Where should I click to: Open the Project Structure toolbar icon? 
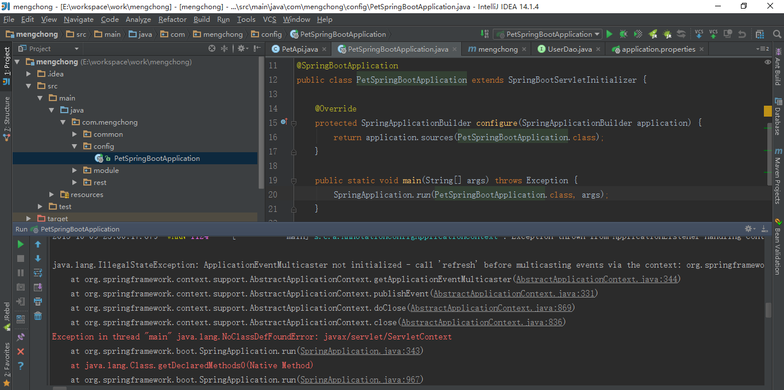760,34
